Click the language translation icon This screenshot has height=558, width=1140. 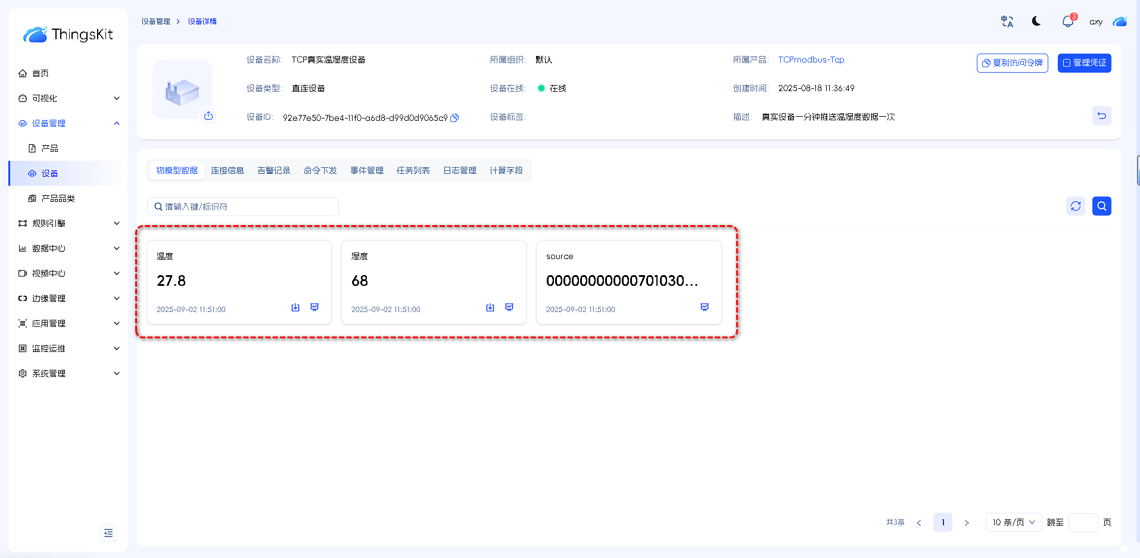[1007, 21]
